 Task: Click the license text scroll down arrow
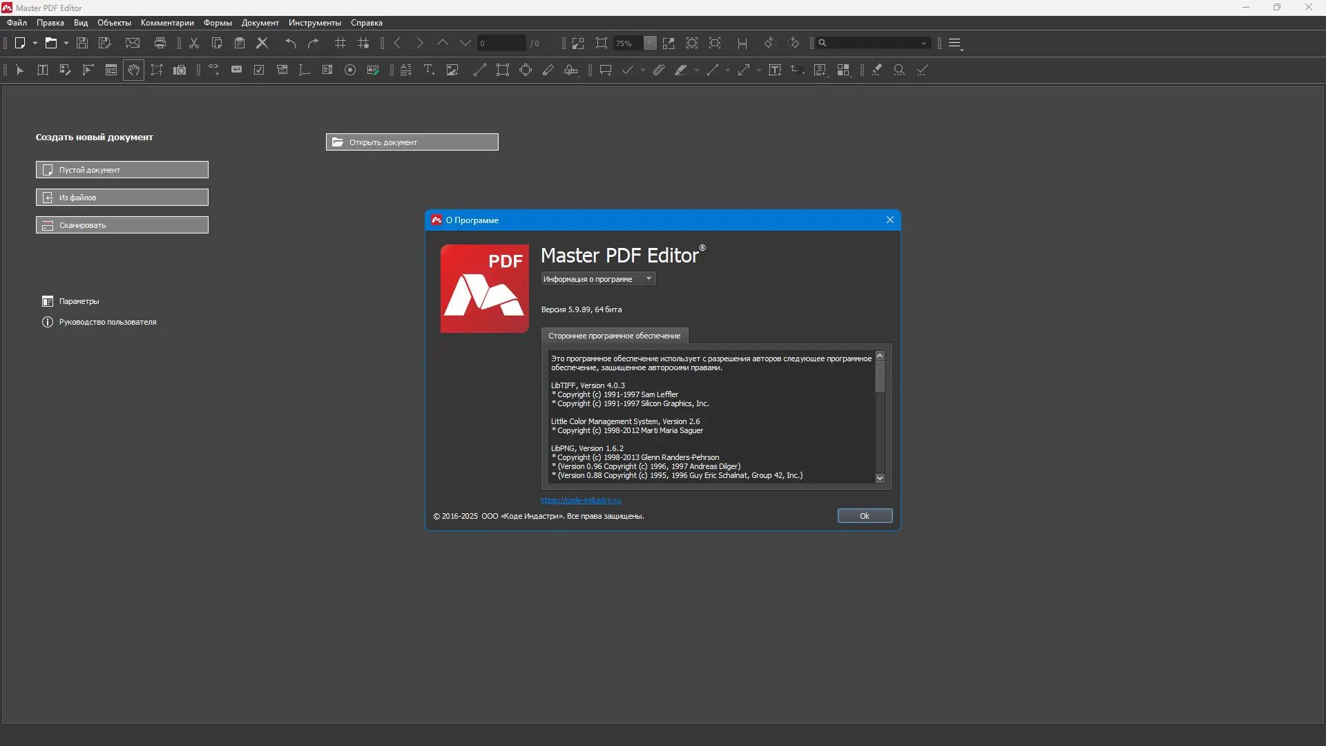click(x=880, y=478)
